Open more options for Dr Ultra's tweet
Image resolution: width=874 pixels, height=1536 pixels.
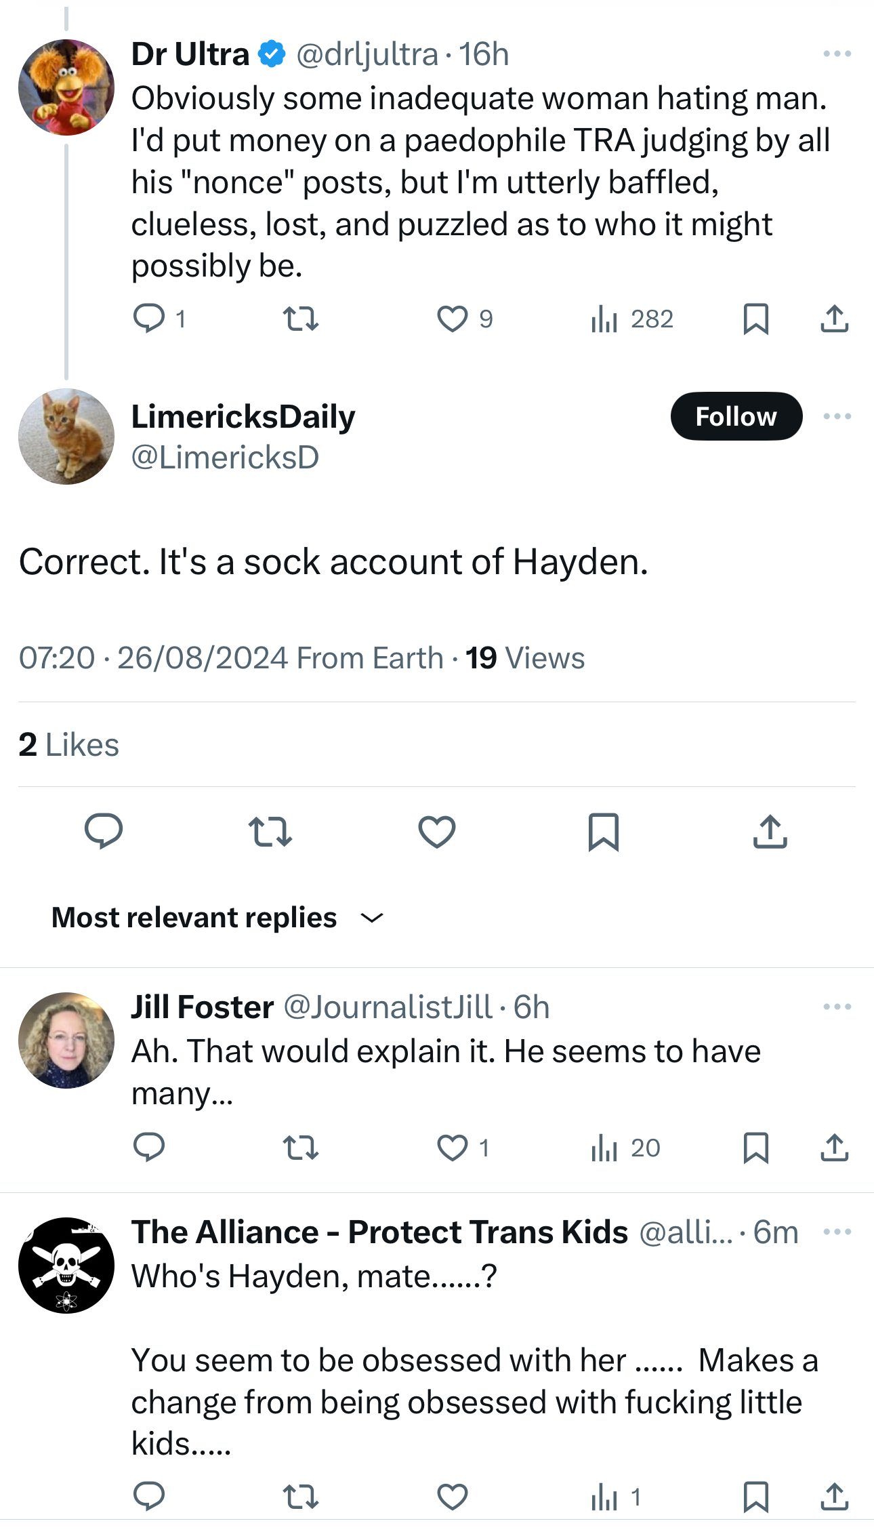pyautogui.click(x=837, y=54)
